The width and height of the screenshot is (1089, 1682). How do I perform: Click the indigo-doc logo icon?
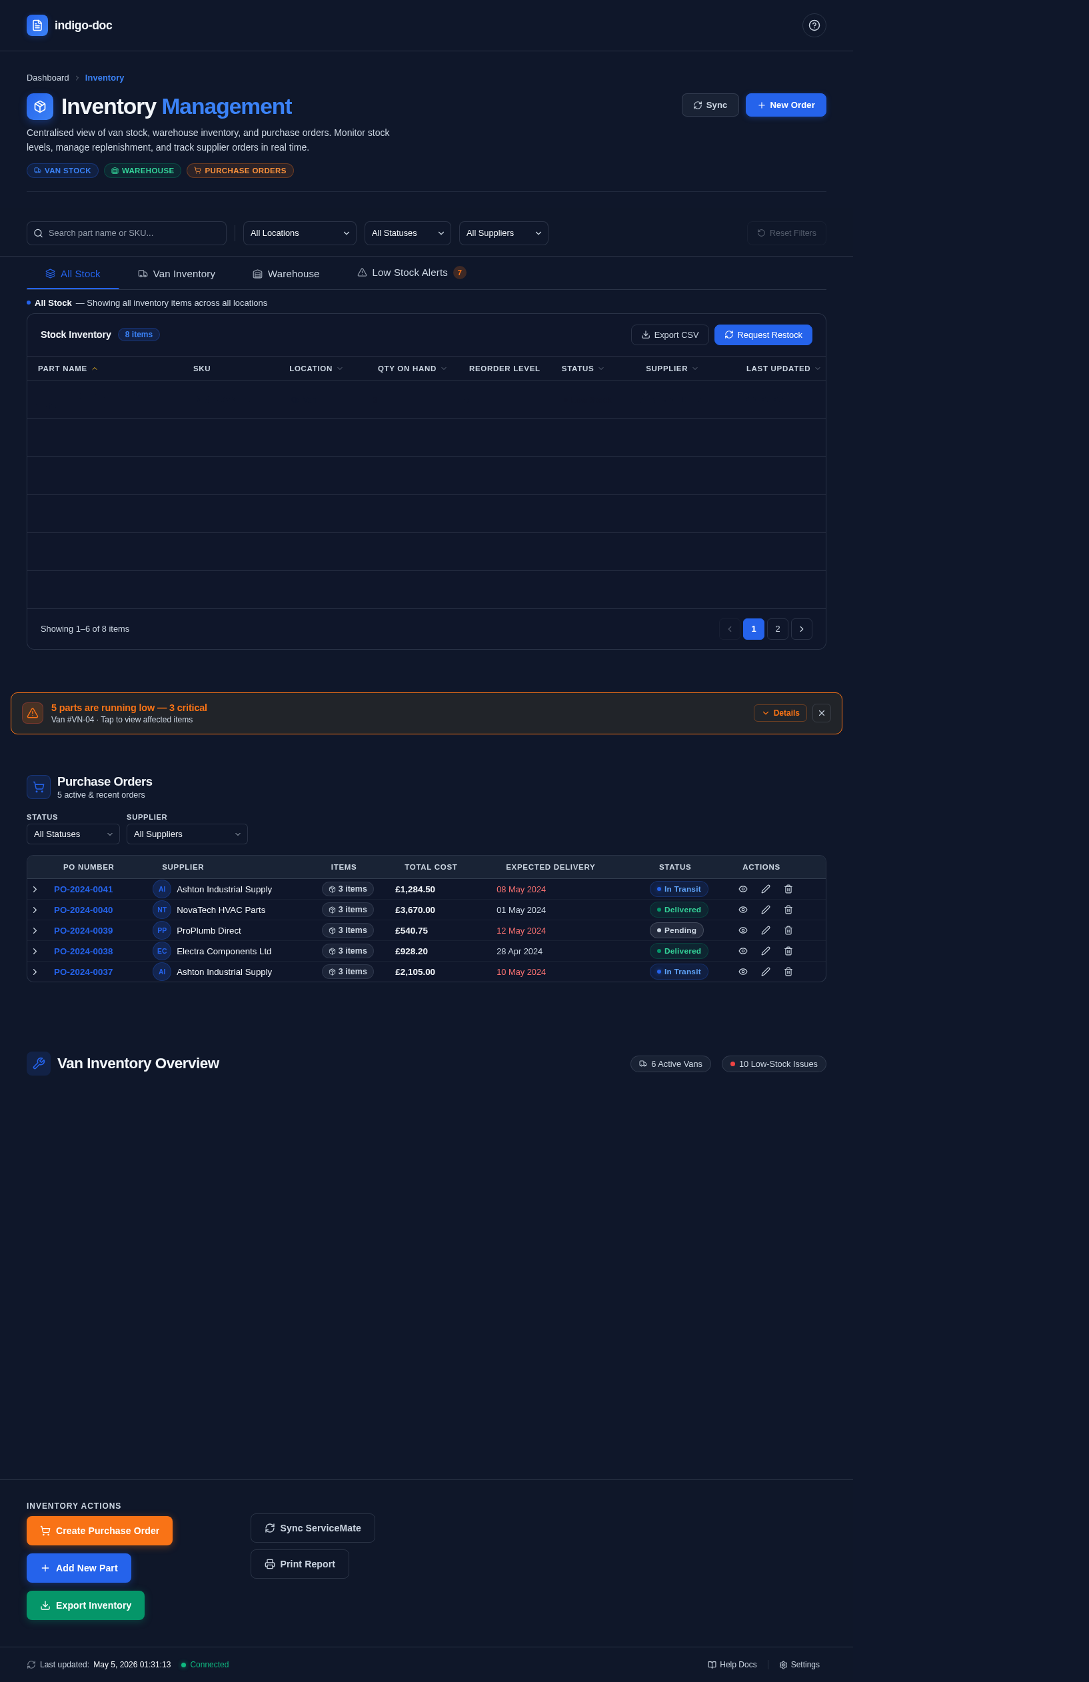click(37, 25)
